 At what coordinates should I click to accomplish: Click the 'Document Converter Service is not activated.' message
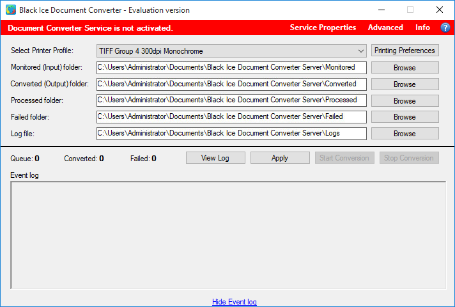[x=90, y=28]
